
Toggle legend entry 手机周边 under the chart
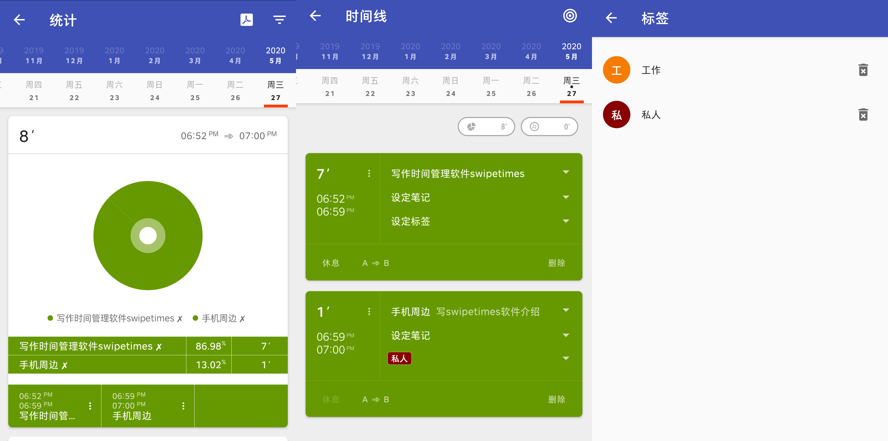click(x=219, y=318)
